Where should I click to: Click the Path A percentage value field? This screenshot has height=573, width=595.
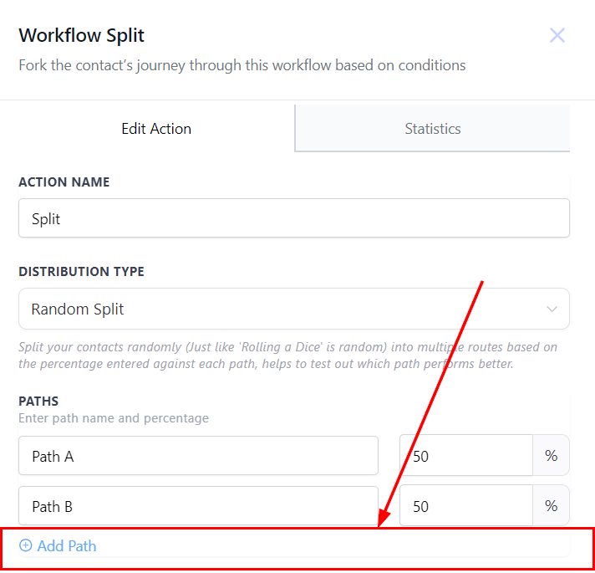pyautogui.click(x=466, y=457)
